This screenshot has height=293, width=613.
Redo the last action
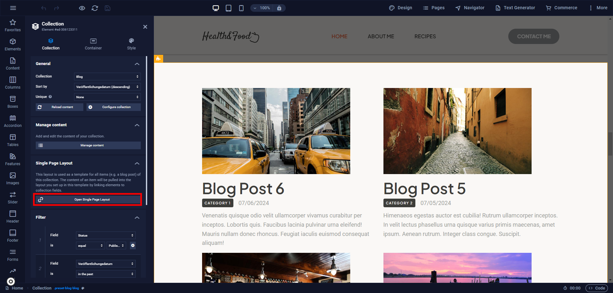click(x=57, y=8)
